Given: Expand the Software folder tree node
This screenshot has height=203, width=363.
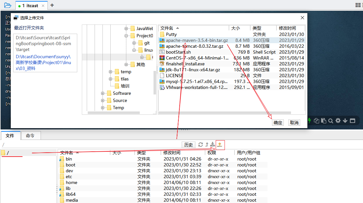Looking at the screenshot, I should [103, 93].
